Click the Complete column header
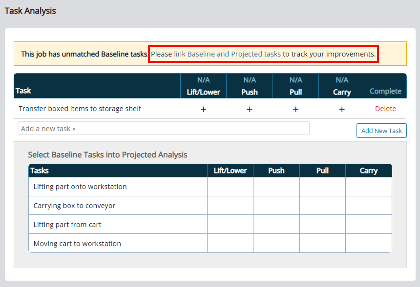The width and height of the screenshot is (420, 287). point(385,91)
